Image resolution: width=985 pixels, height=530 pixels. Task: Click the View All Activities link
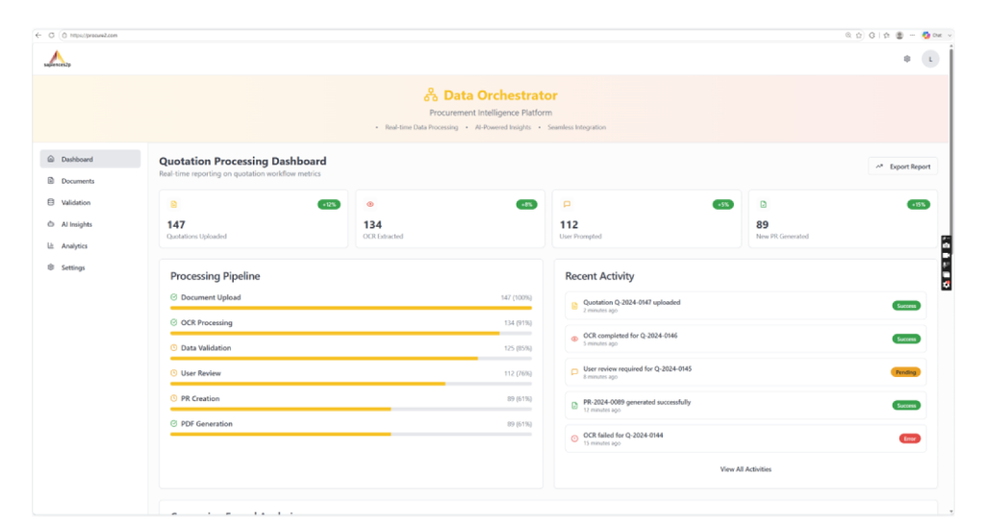(745, 469)
